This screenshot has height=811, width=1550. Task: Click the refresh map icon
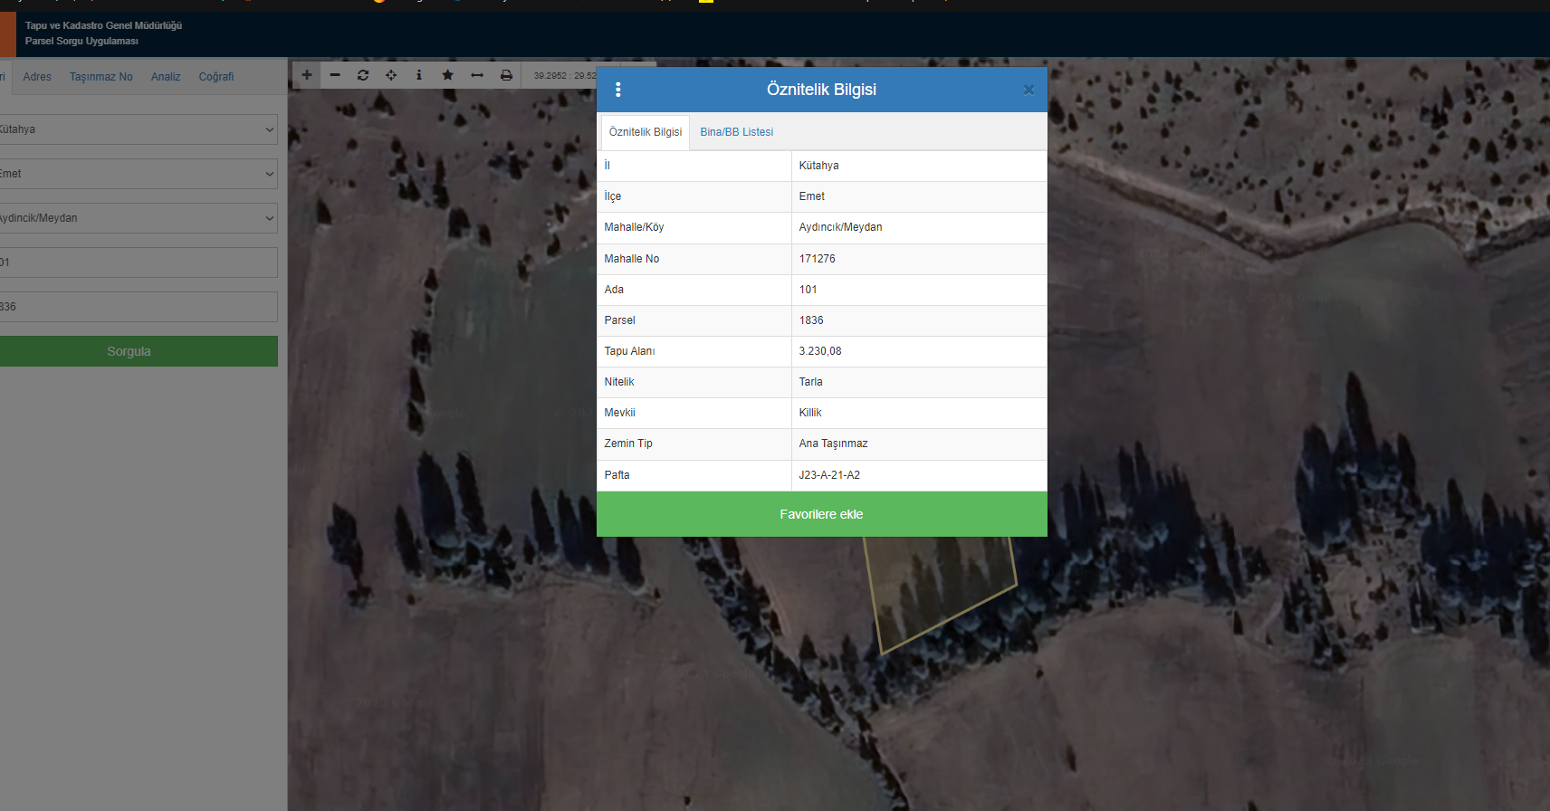363,75
